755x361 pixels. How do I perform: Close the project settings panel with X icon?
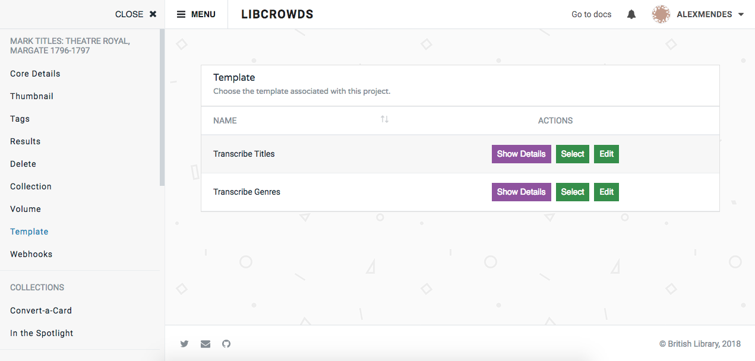pos(152,14)
